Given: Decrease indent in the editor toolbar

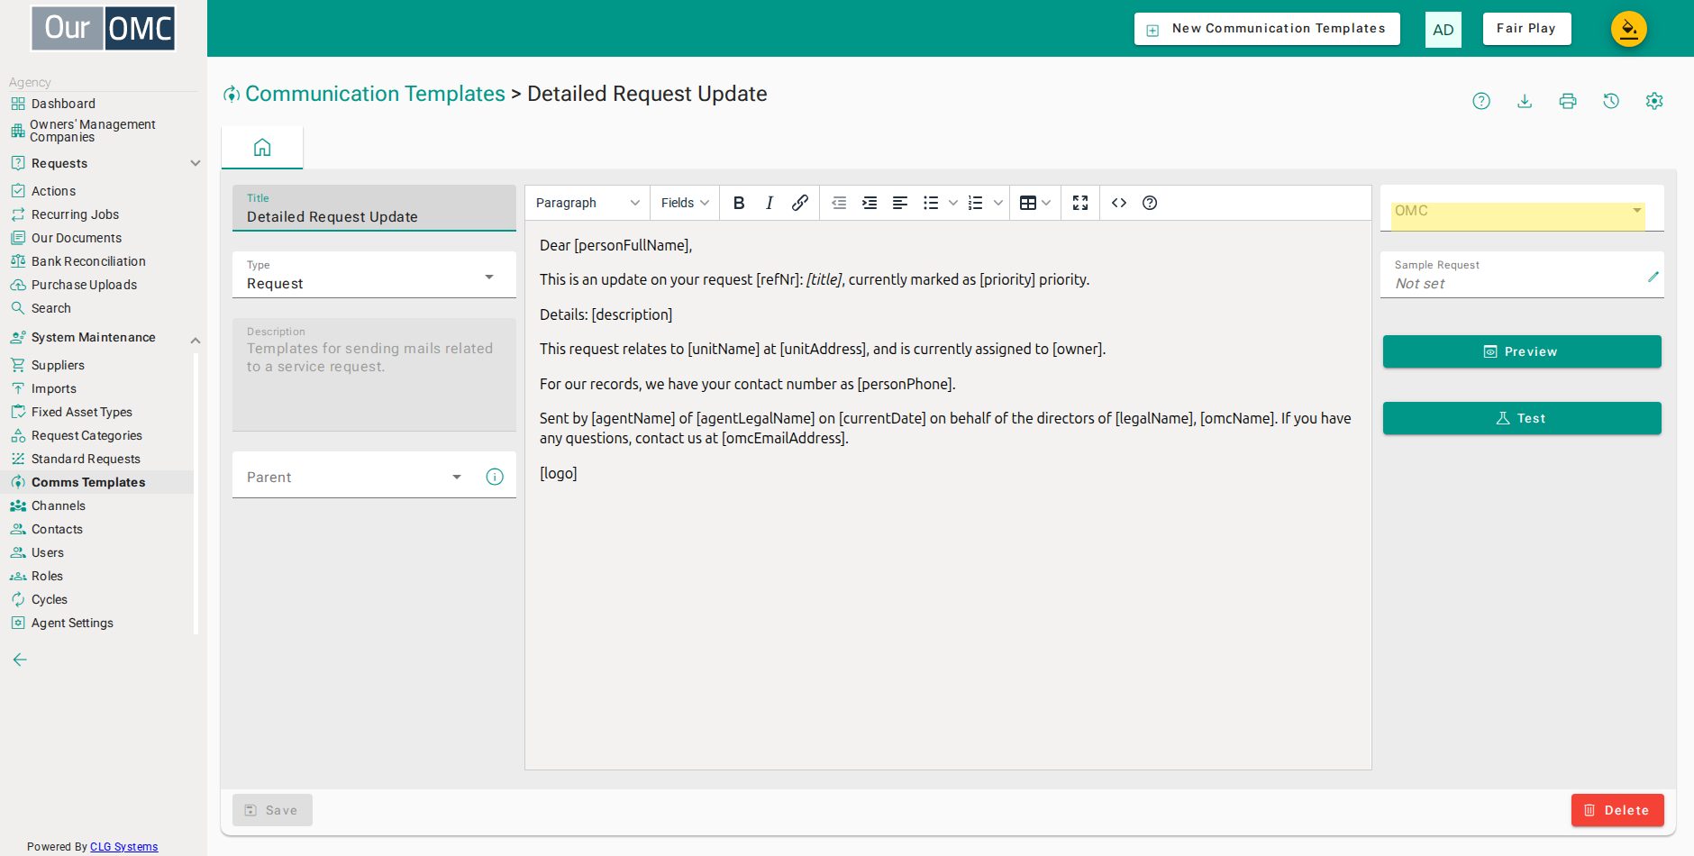Looking at the screenshot, I should coord(839,203).
